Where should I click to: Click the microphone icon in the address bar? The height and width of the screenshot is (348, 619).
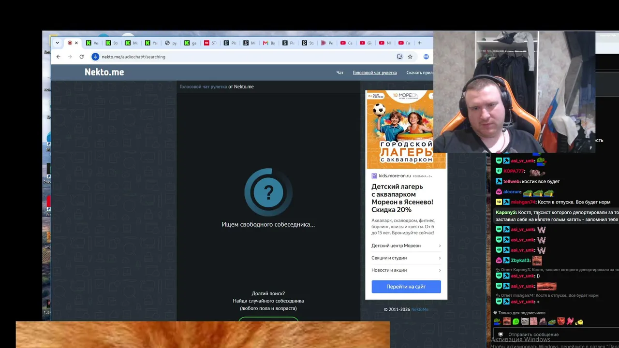pyautogui.click(x=95, y=57)
